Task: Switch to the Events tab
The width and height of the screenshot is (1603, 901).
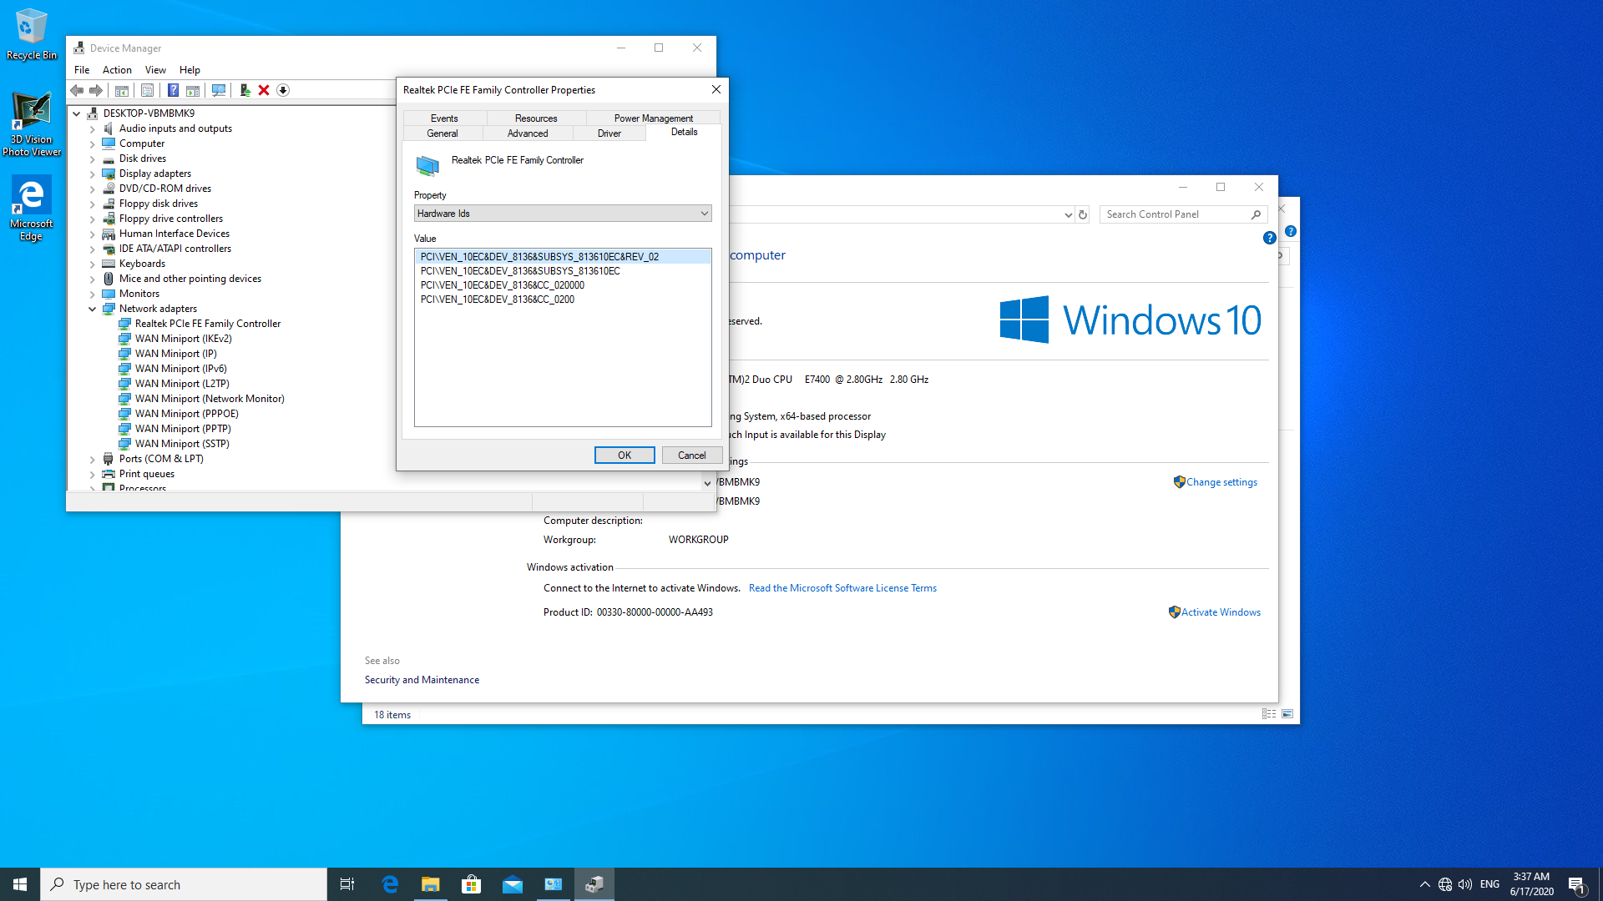Action: [444, 118]
